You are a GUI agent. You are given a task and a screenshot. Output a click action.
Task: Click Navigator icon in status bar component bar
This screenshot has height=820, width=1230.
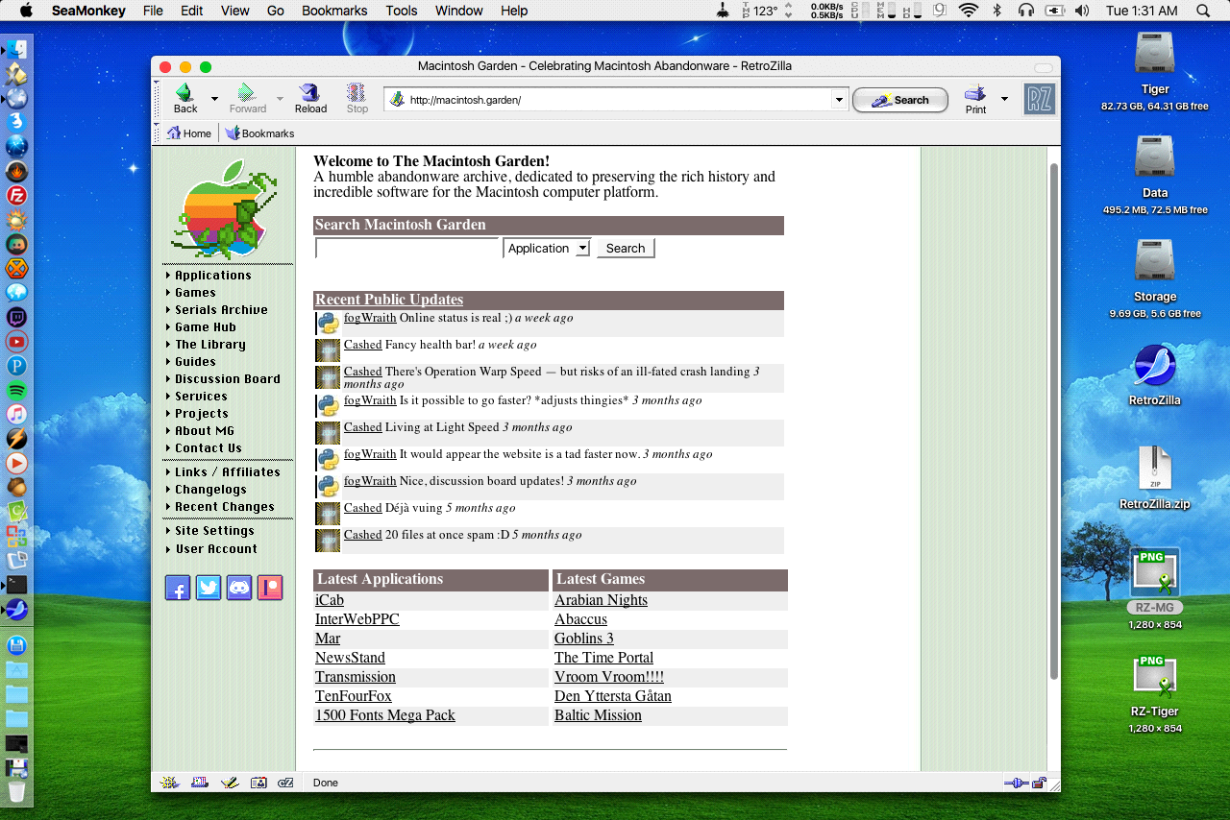pos(170,783)
